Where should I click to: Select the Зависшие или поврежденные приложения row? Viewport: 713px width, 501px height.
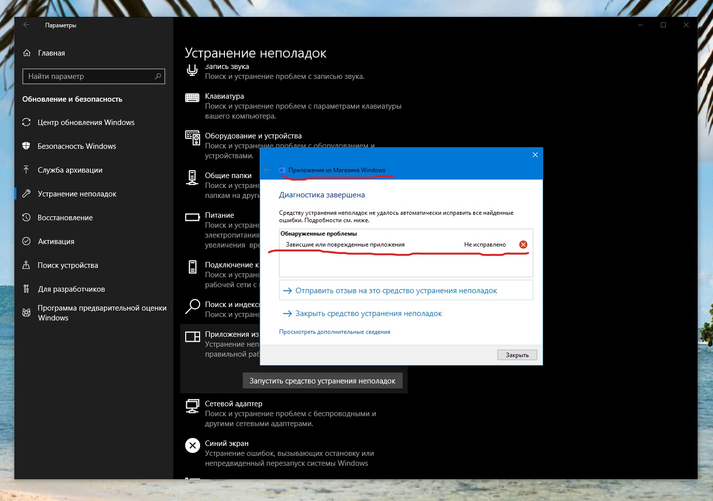tap(406, 245)
